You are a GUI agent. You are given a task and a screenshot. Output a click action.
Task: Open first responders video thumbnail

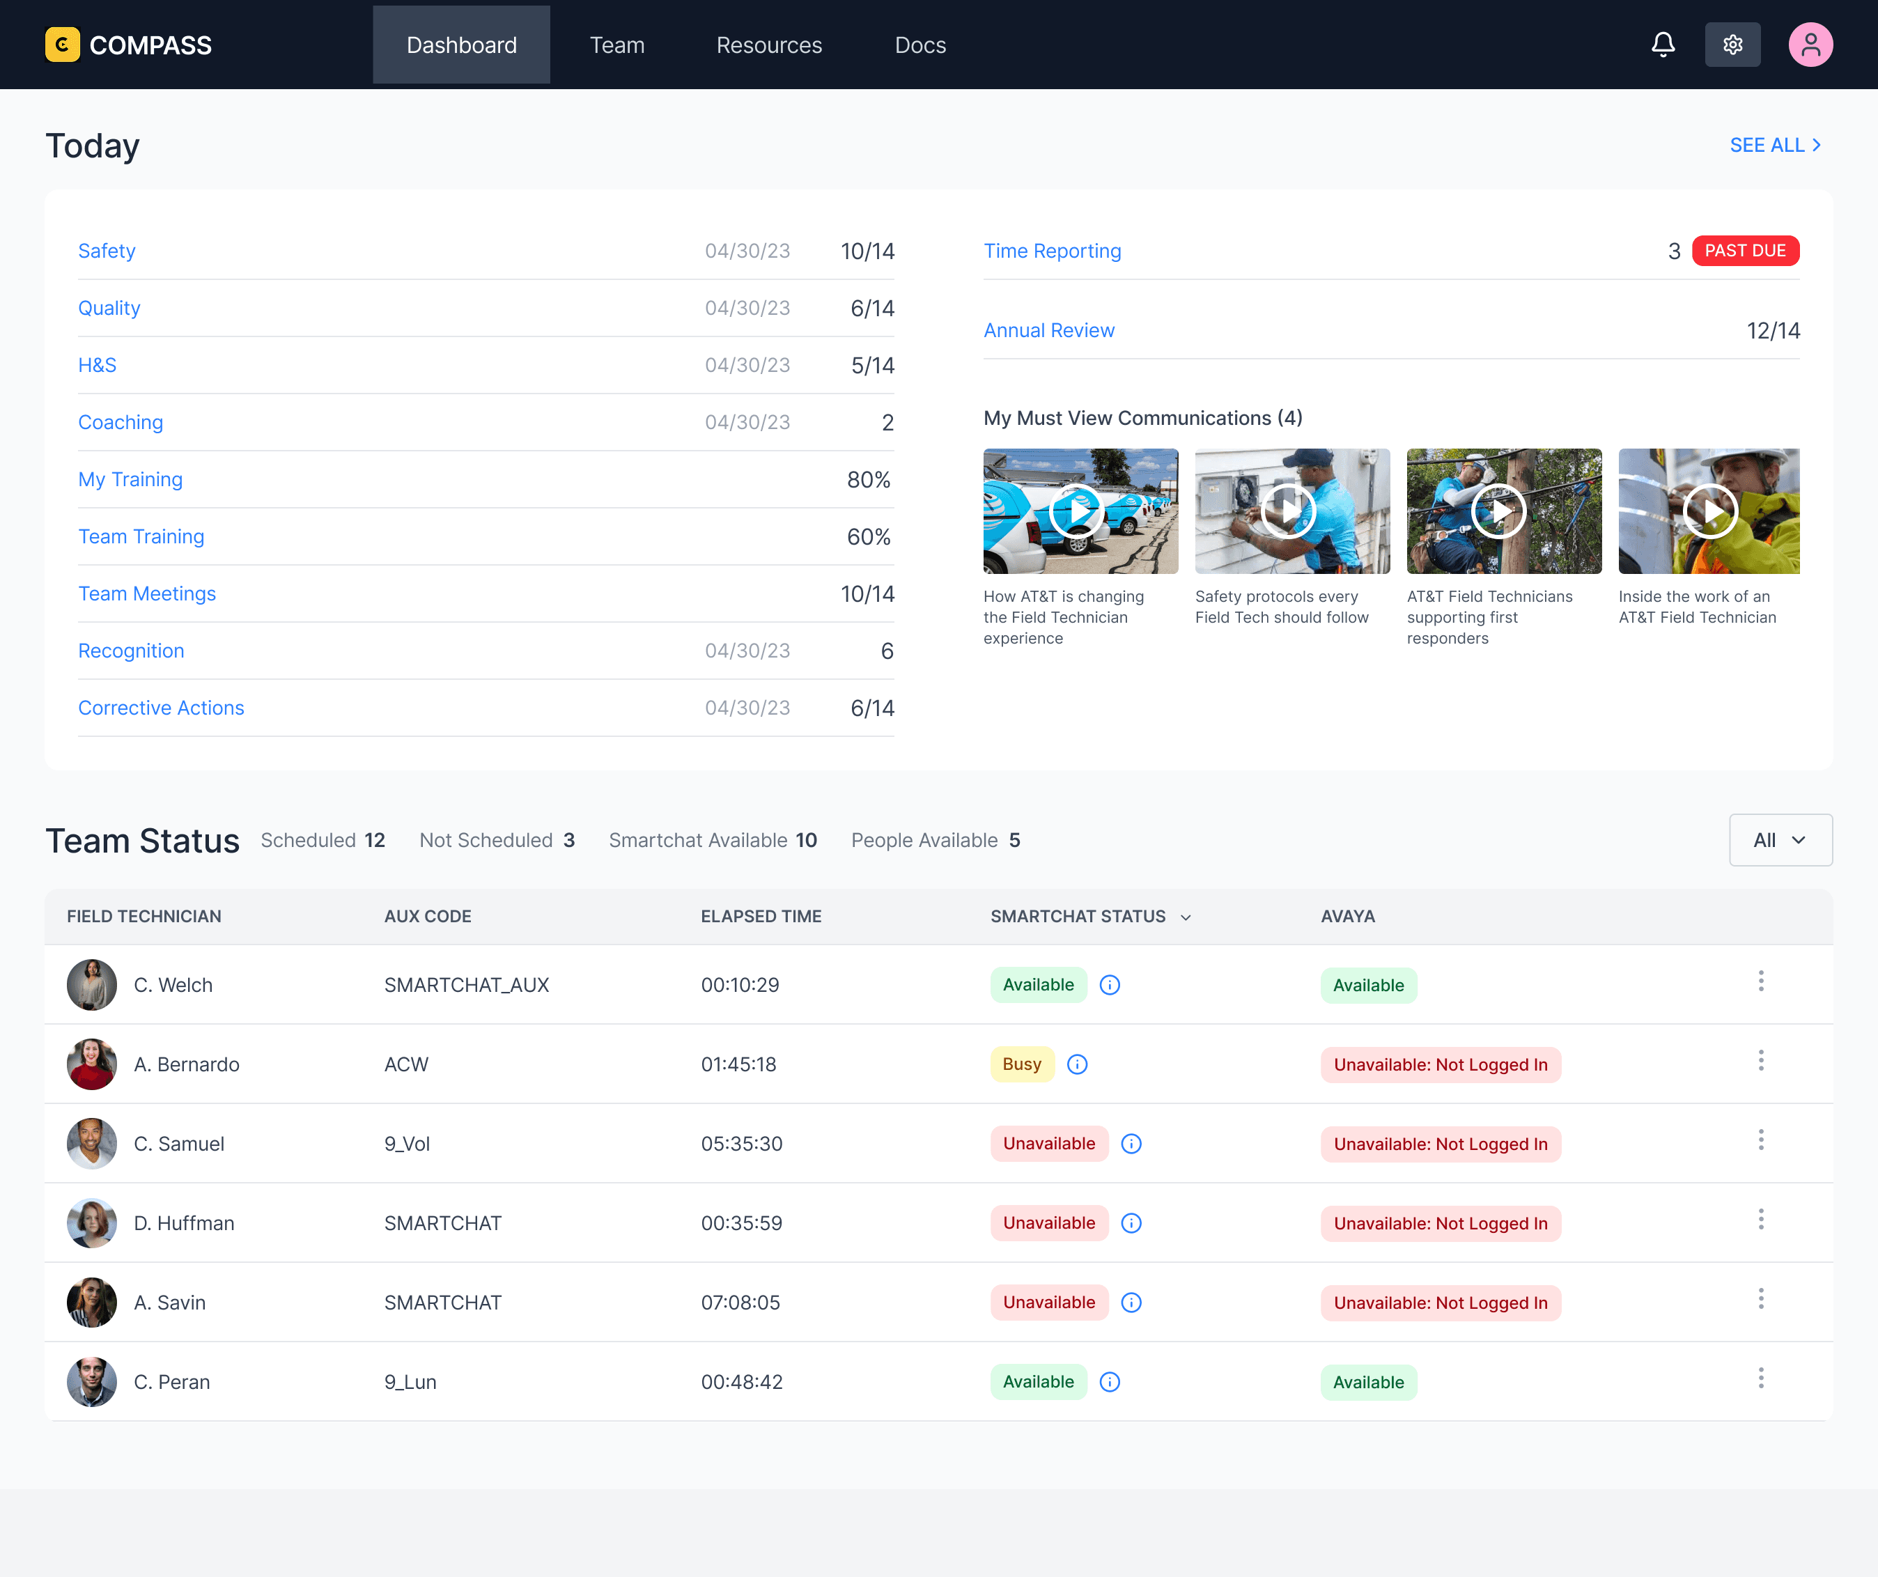(x=1500, y=511)
